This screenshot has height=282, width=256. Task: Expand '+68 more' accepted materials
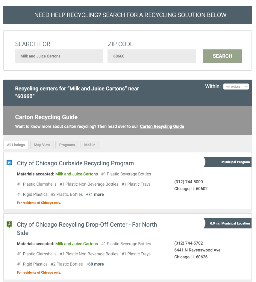95,264
